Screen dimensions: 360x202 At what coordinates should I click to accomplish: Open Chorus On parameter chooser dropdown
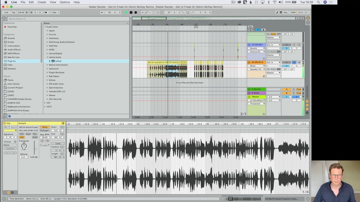coord(256,52)
